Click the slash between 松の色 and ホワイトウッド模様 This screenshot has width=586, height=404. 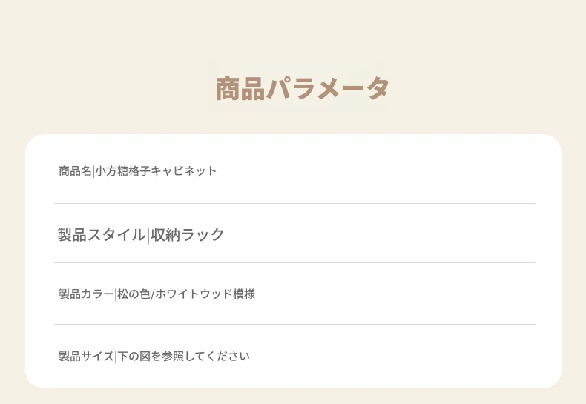coord(153,294)
